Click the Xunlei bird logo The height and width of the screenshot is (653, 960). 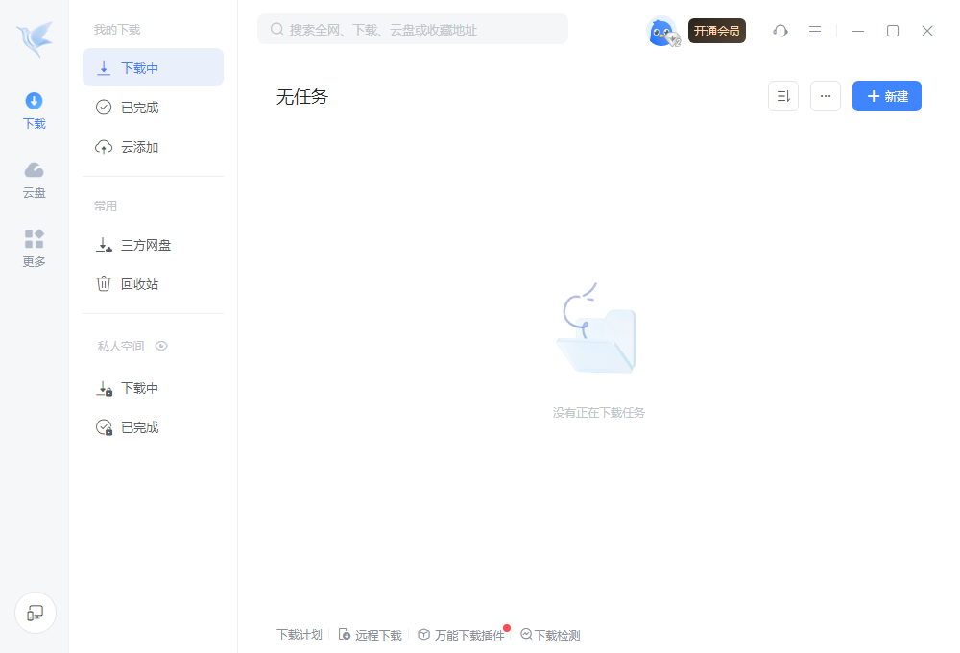pyautogui.click(x=35, y=39)
